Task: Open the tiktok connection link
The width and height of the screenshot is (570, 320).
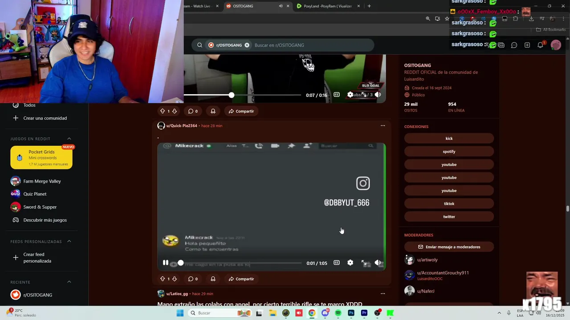Action: click(x=449, y=204)
